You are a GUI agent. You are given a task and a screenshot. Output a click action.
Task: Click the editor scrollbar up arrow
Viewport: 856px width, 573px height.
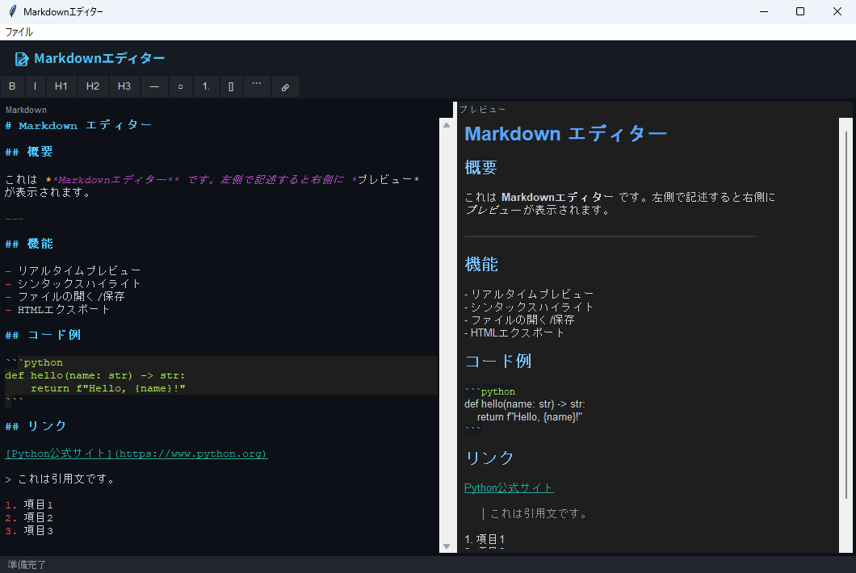click(x=447, y=125)
